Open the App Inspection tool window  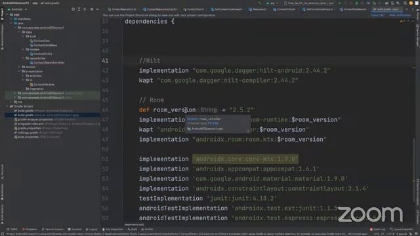pos(113,229)
